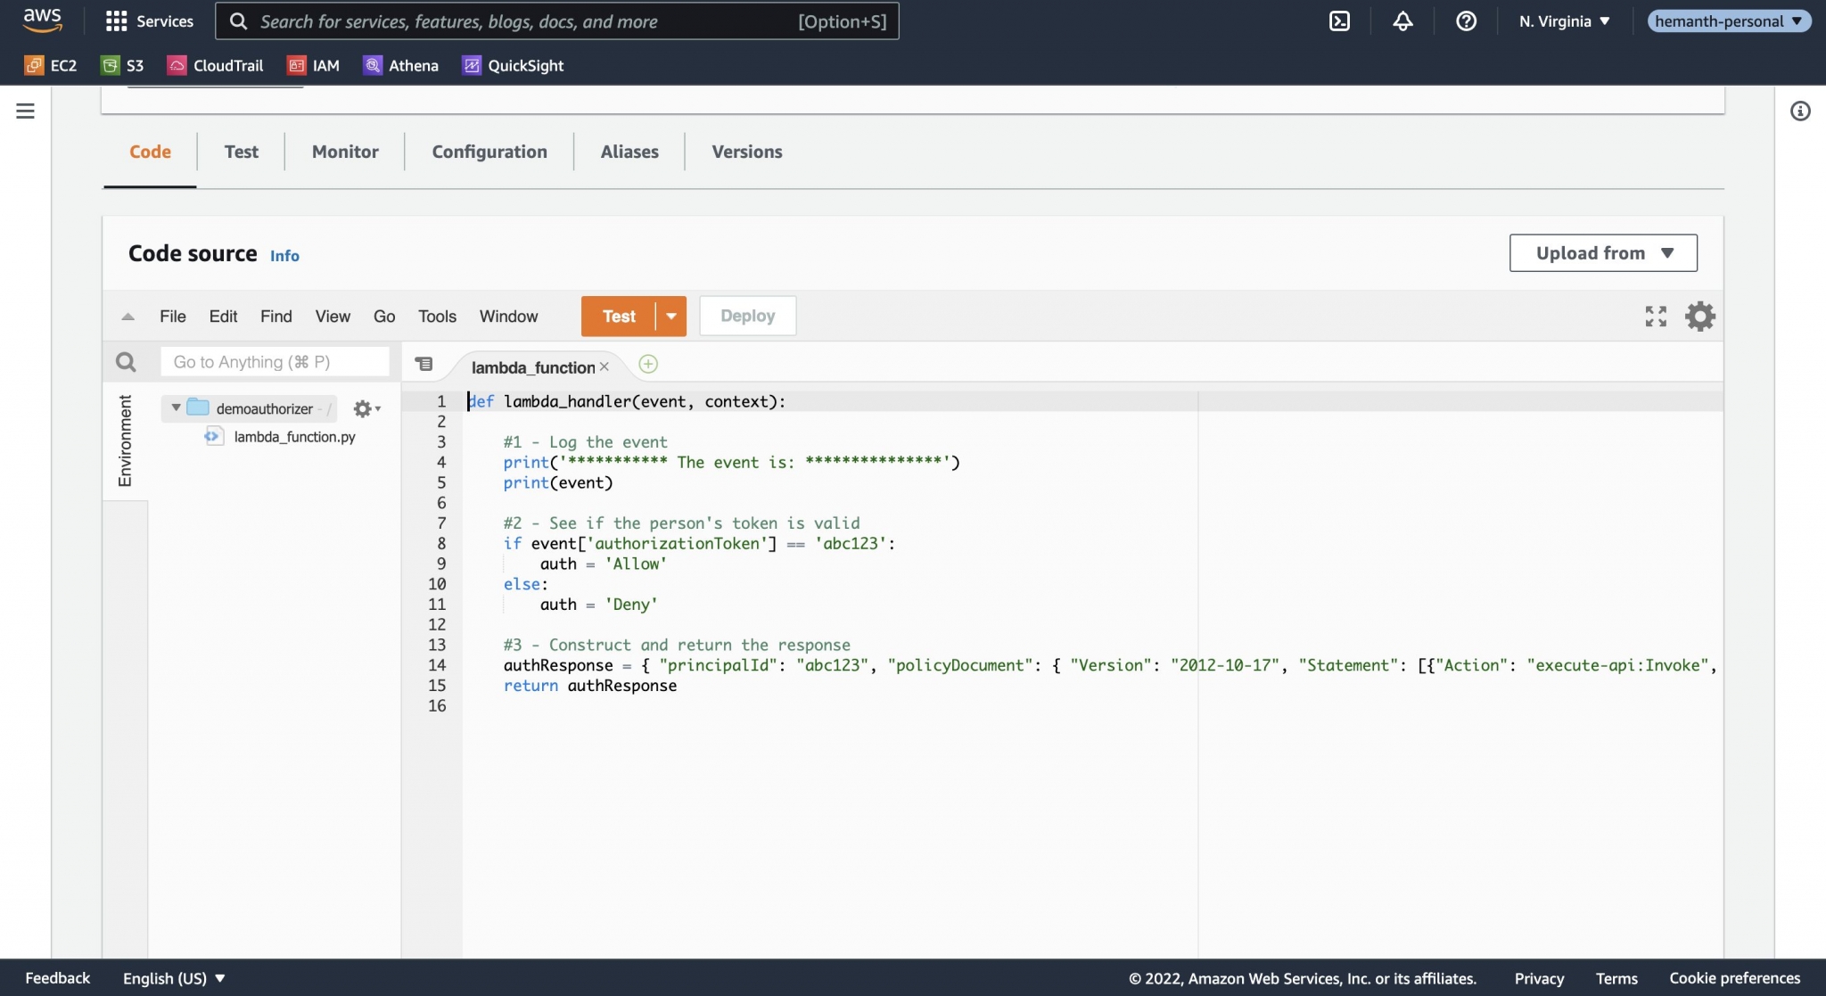Click the Deploy button
The image size is (1826, 996).
pos(747,316)
